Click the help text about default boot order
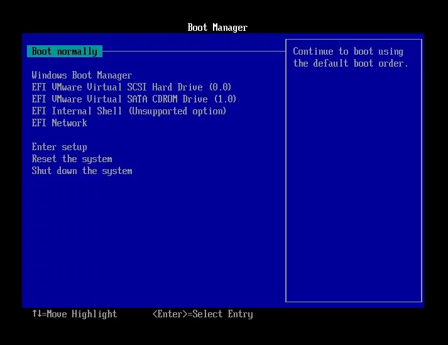Image resolution: width=448 pixels, height=345 pixels. [x=350, y=58]
